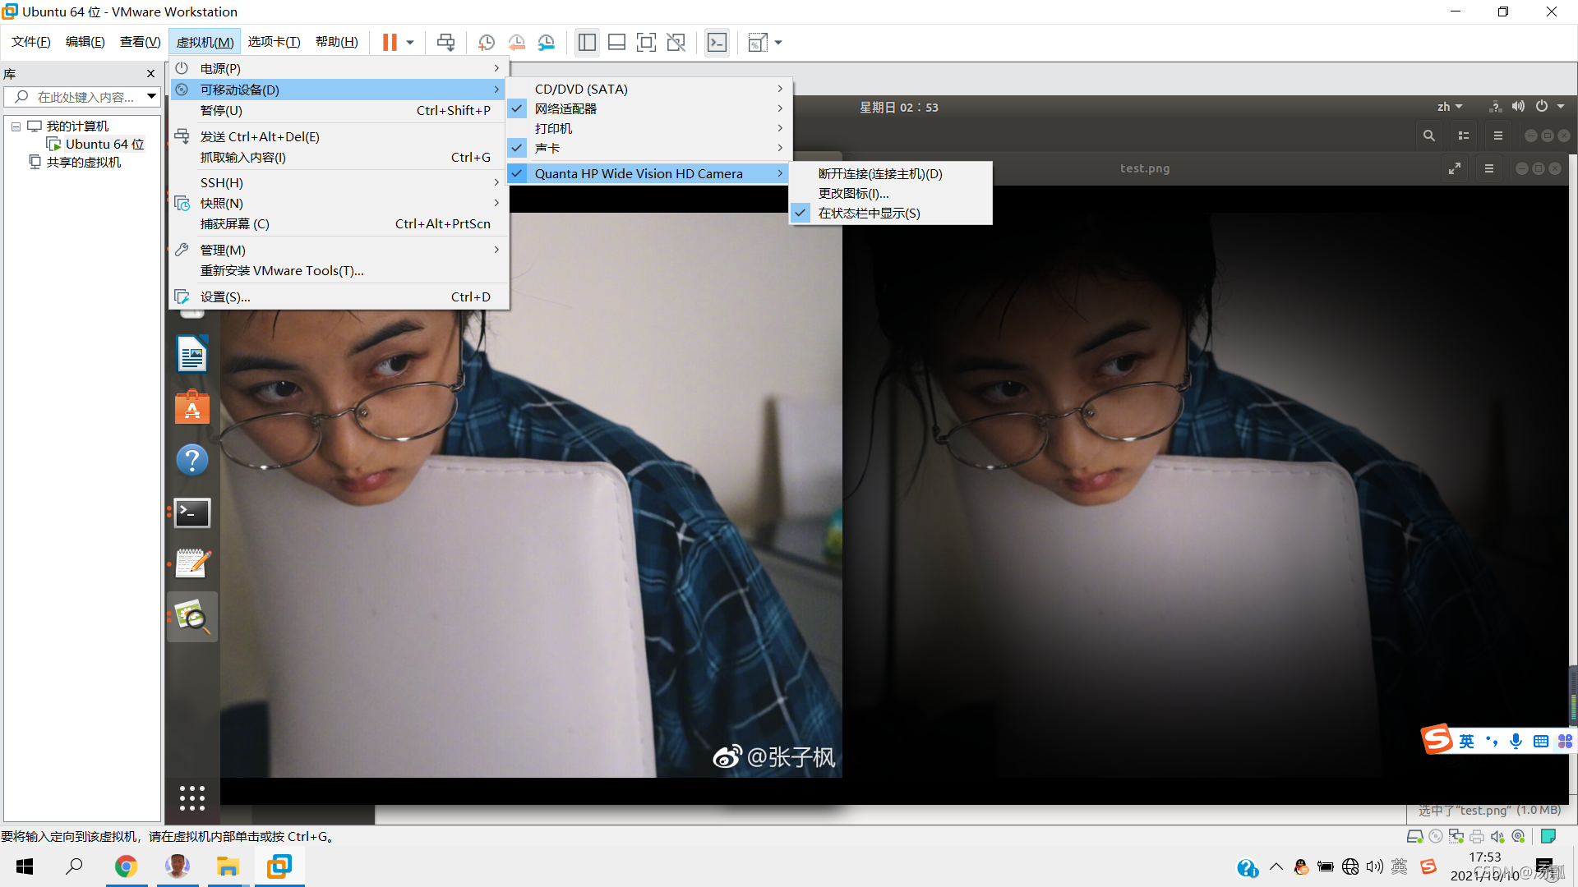Collapse the 我的计算机 tree node
The height and width of the screenshot is (887, 1578).
pyautogui.click(x=16, y=126)
